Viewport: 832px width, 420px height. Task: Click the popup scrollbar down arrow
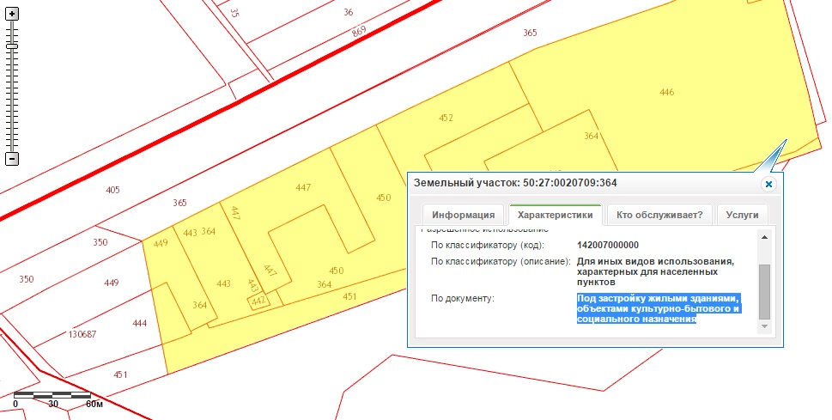764,327
